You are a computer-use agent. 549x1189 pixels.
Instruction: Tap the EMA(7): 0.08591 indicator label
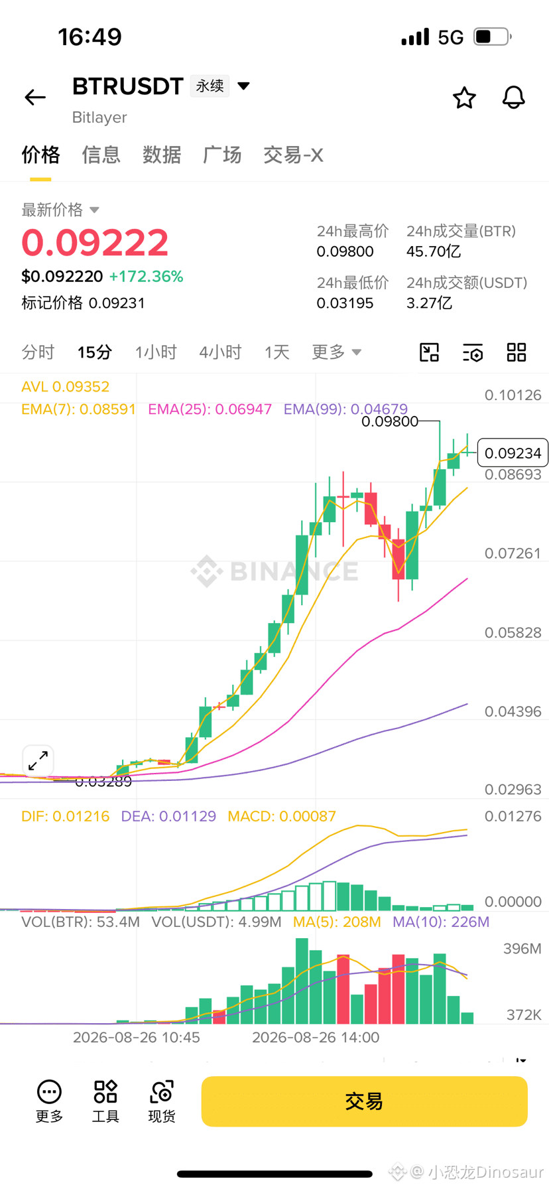click(x=78, y=409)
